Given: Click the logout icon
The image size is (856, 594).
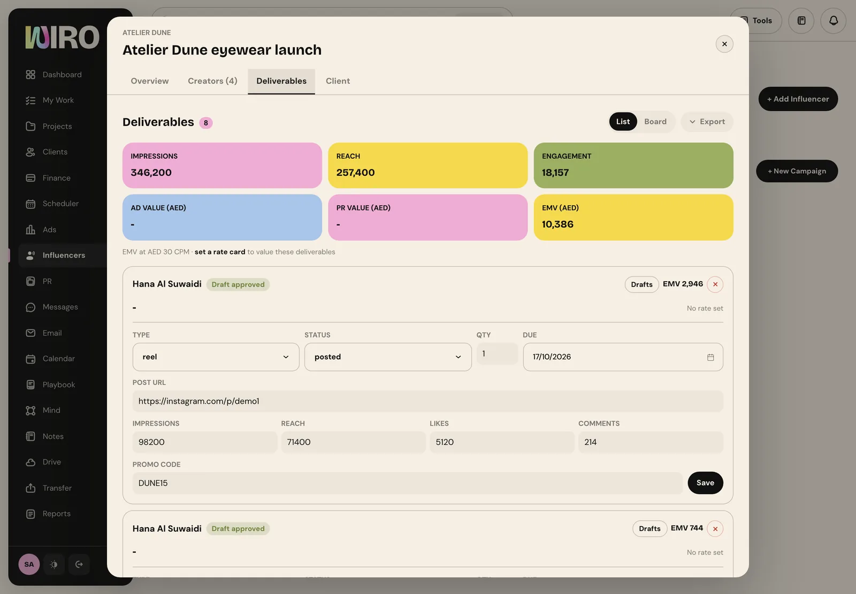Looking at the screenshot, I should click(79, 564).
